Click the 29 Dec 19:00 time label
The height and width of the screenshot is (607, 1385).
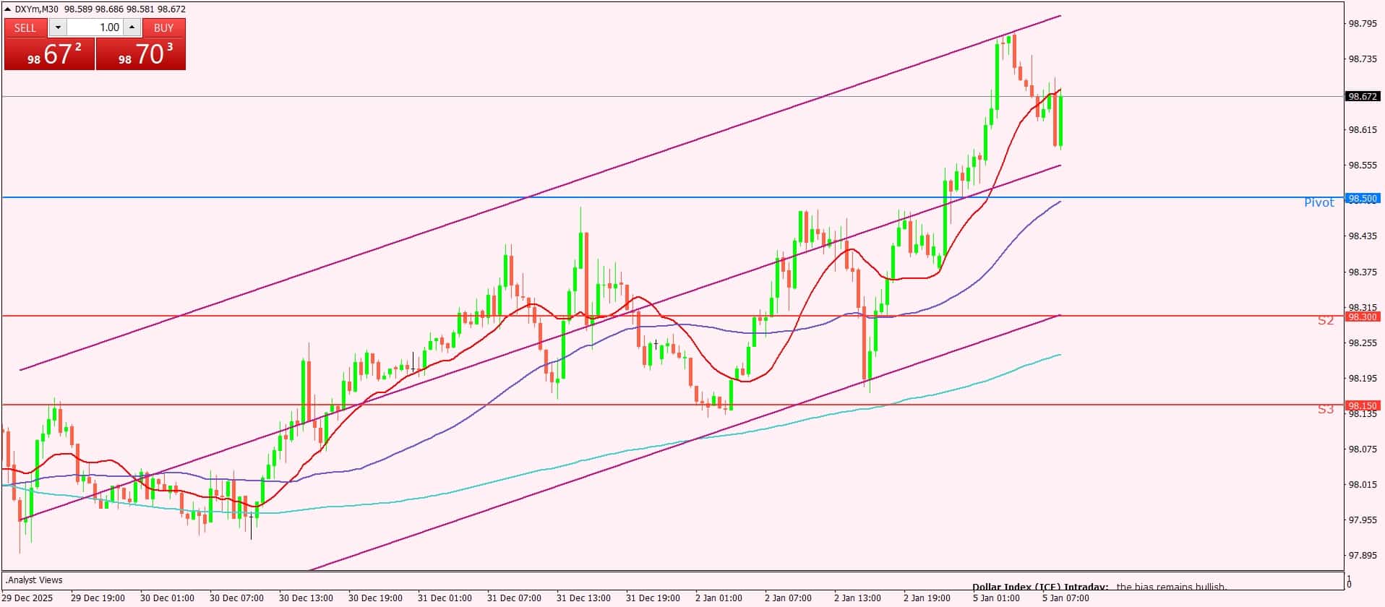(98, 598)
